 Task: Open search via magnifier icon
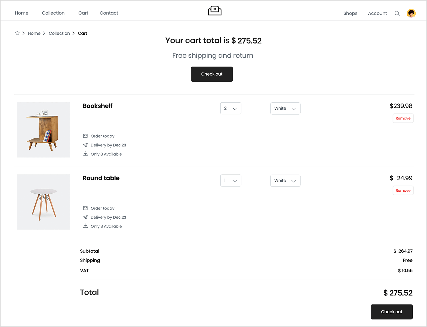397,13
